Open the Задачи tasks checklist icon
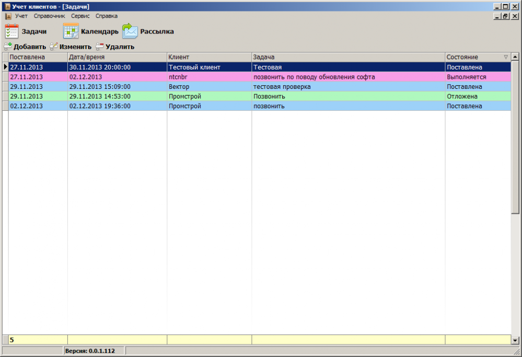Viewport: 522px width, 357px height. (11, 31)
